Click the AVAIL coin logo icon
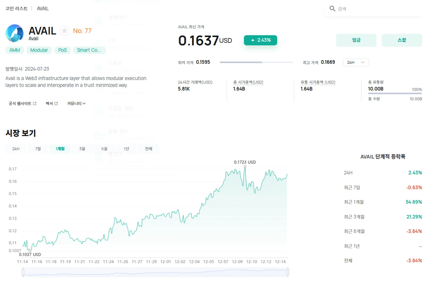 [x=15, y=33]
